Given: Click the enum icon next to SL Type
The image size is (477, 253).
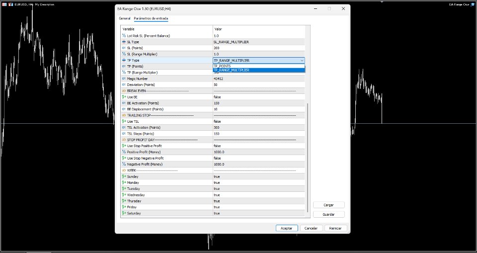Looking at the screenshot, I should coord(124,42).
